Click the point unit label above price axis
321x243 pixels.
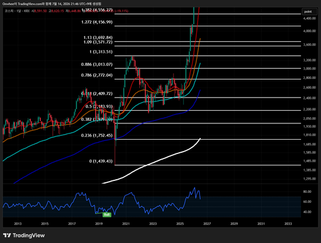(309, 12)
